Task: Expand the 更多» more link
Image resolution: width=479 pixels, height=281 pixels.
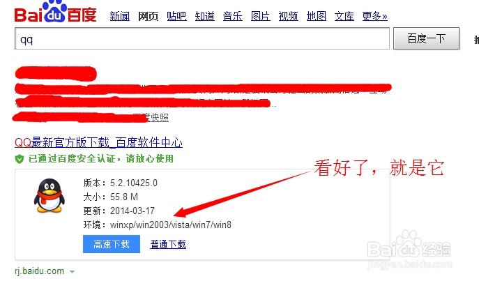Action: click(375, 16)
